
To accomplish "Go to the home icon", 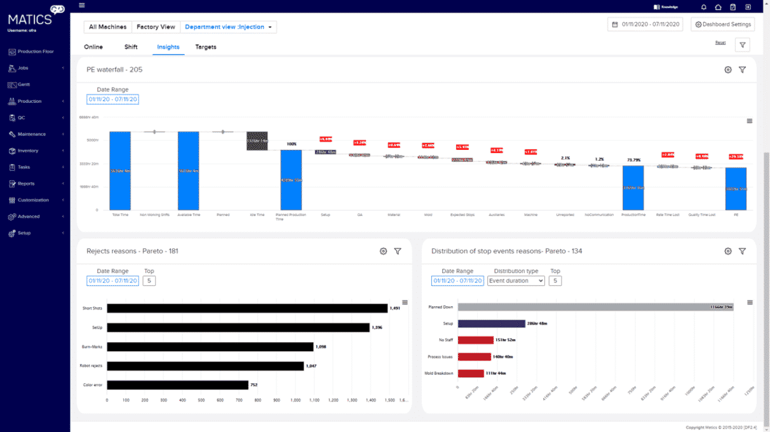I will (x=718, y=7).
